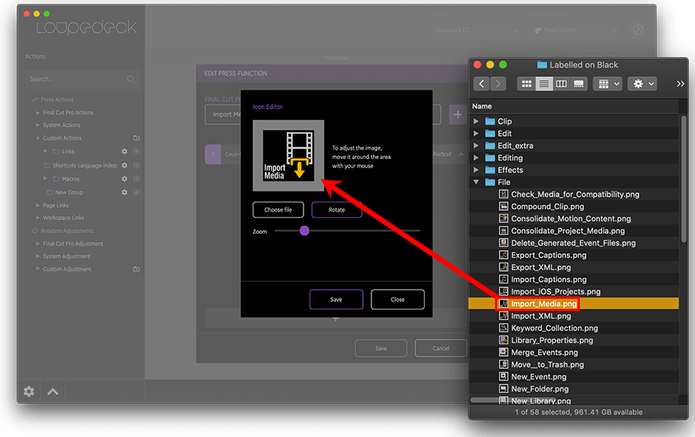Select Merge_Events.png file icon
695x437 pixels.
tap(503, 352)
